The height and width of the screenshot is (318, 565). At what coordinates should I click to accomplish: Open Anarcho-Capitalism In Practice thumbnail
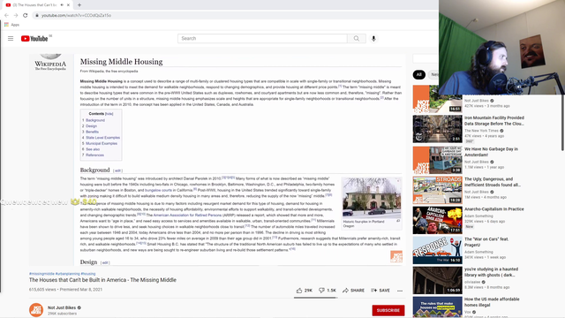pos(438,220)
